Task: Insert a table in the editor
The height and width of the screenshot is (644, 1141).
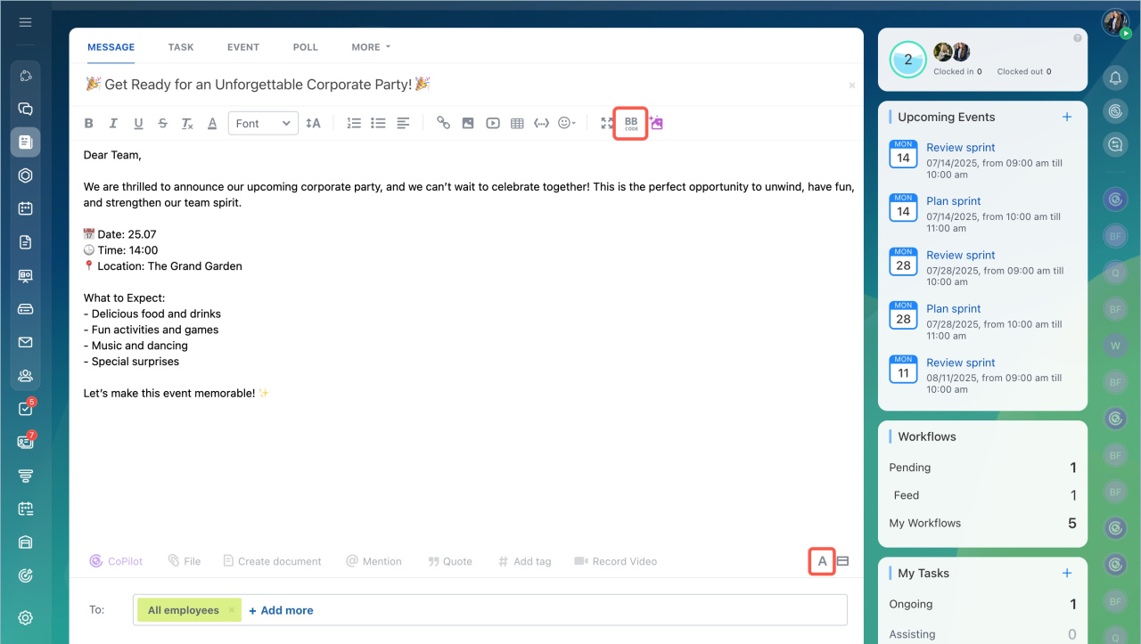Action: click(517, 124)
